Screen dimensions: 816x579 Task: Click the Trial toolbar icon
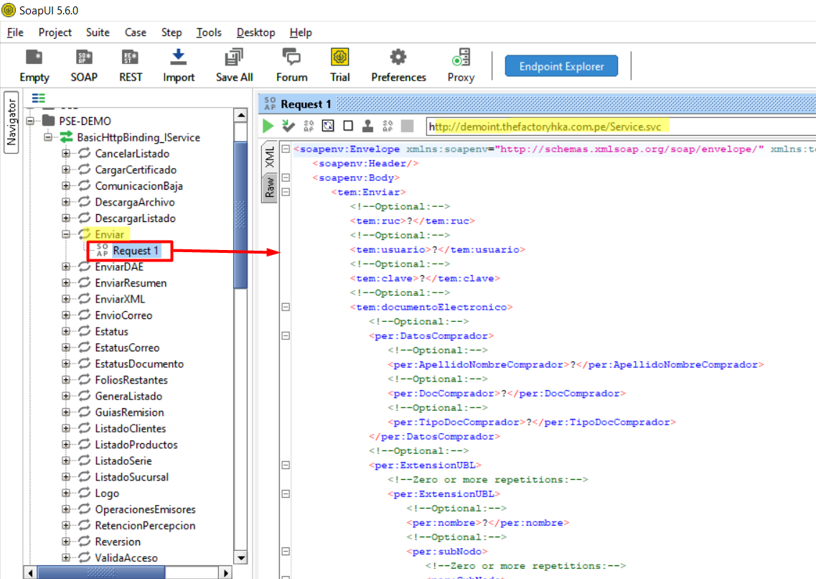[340, 57]
